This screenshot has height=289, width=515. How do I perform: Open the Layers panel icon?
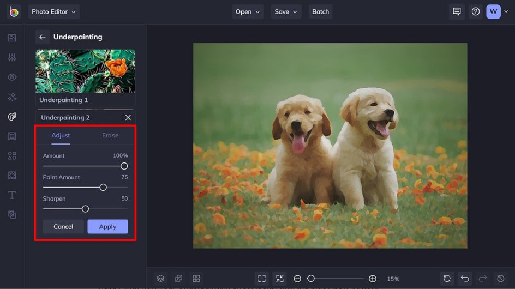tap(160, 279)
